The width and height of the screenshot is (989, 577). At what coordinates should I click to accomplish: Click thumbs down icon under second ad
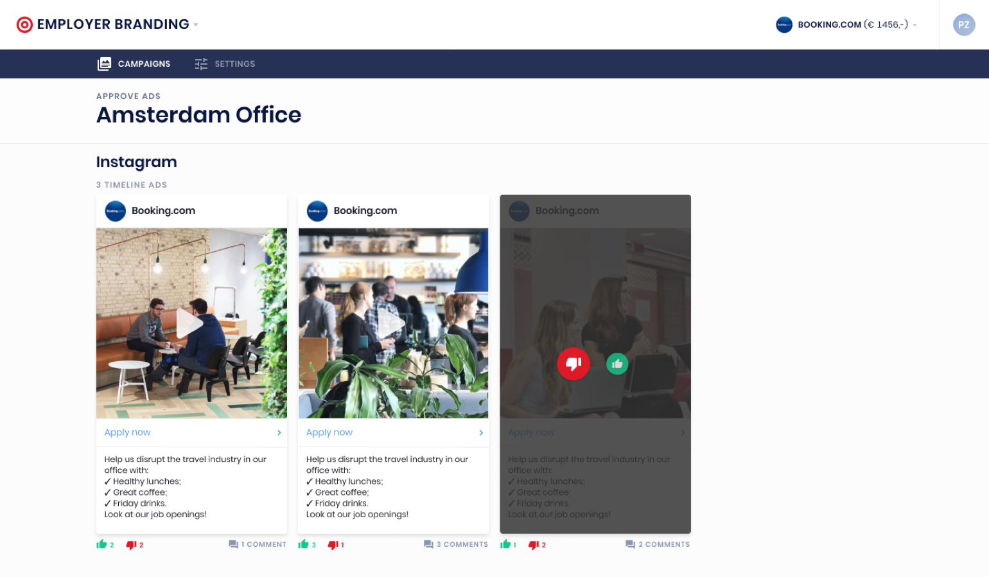click(x=333, y=545)
